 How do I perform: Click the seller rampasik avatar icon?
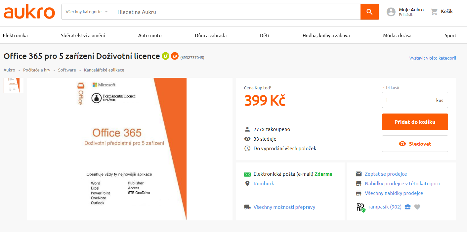click(x=361, y=208)
